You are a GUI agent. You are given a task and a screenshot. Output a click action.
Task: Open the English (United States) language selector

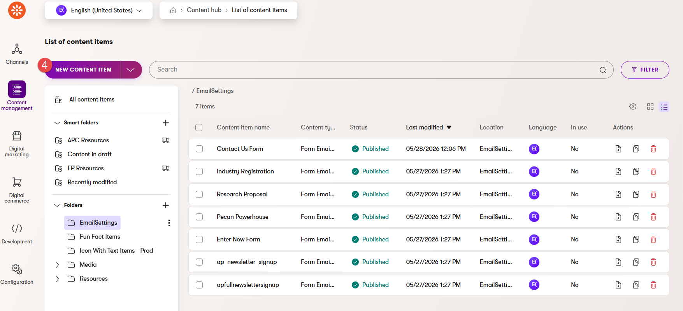pos(98,10)
